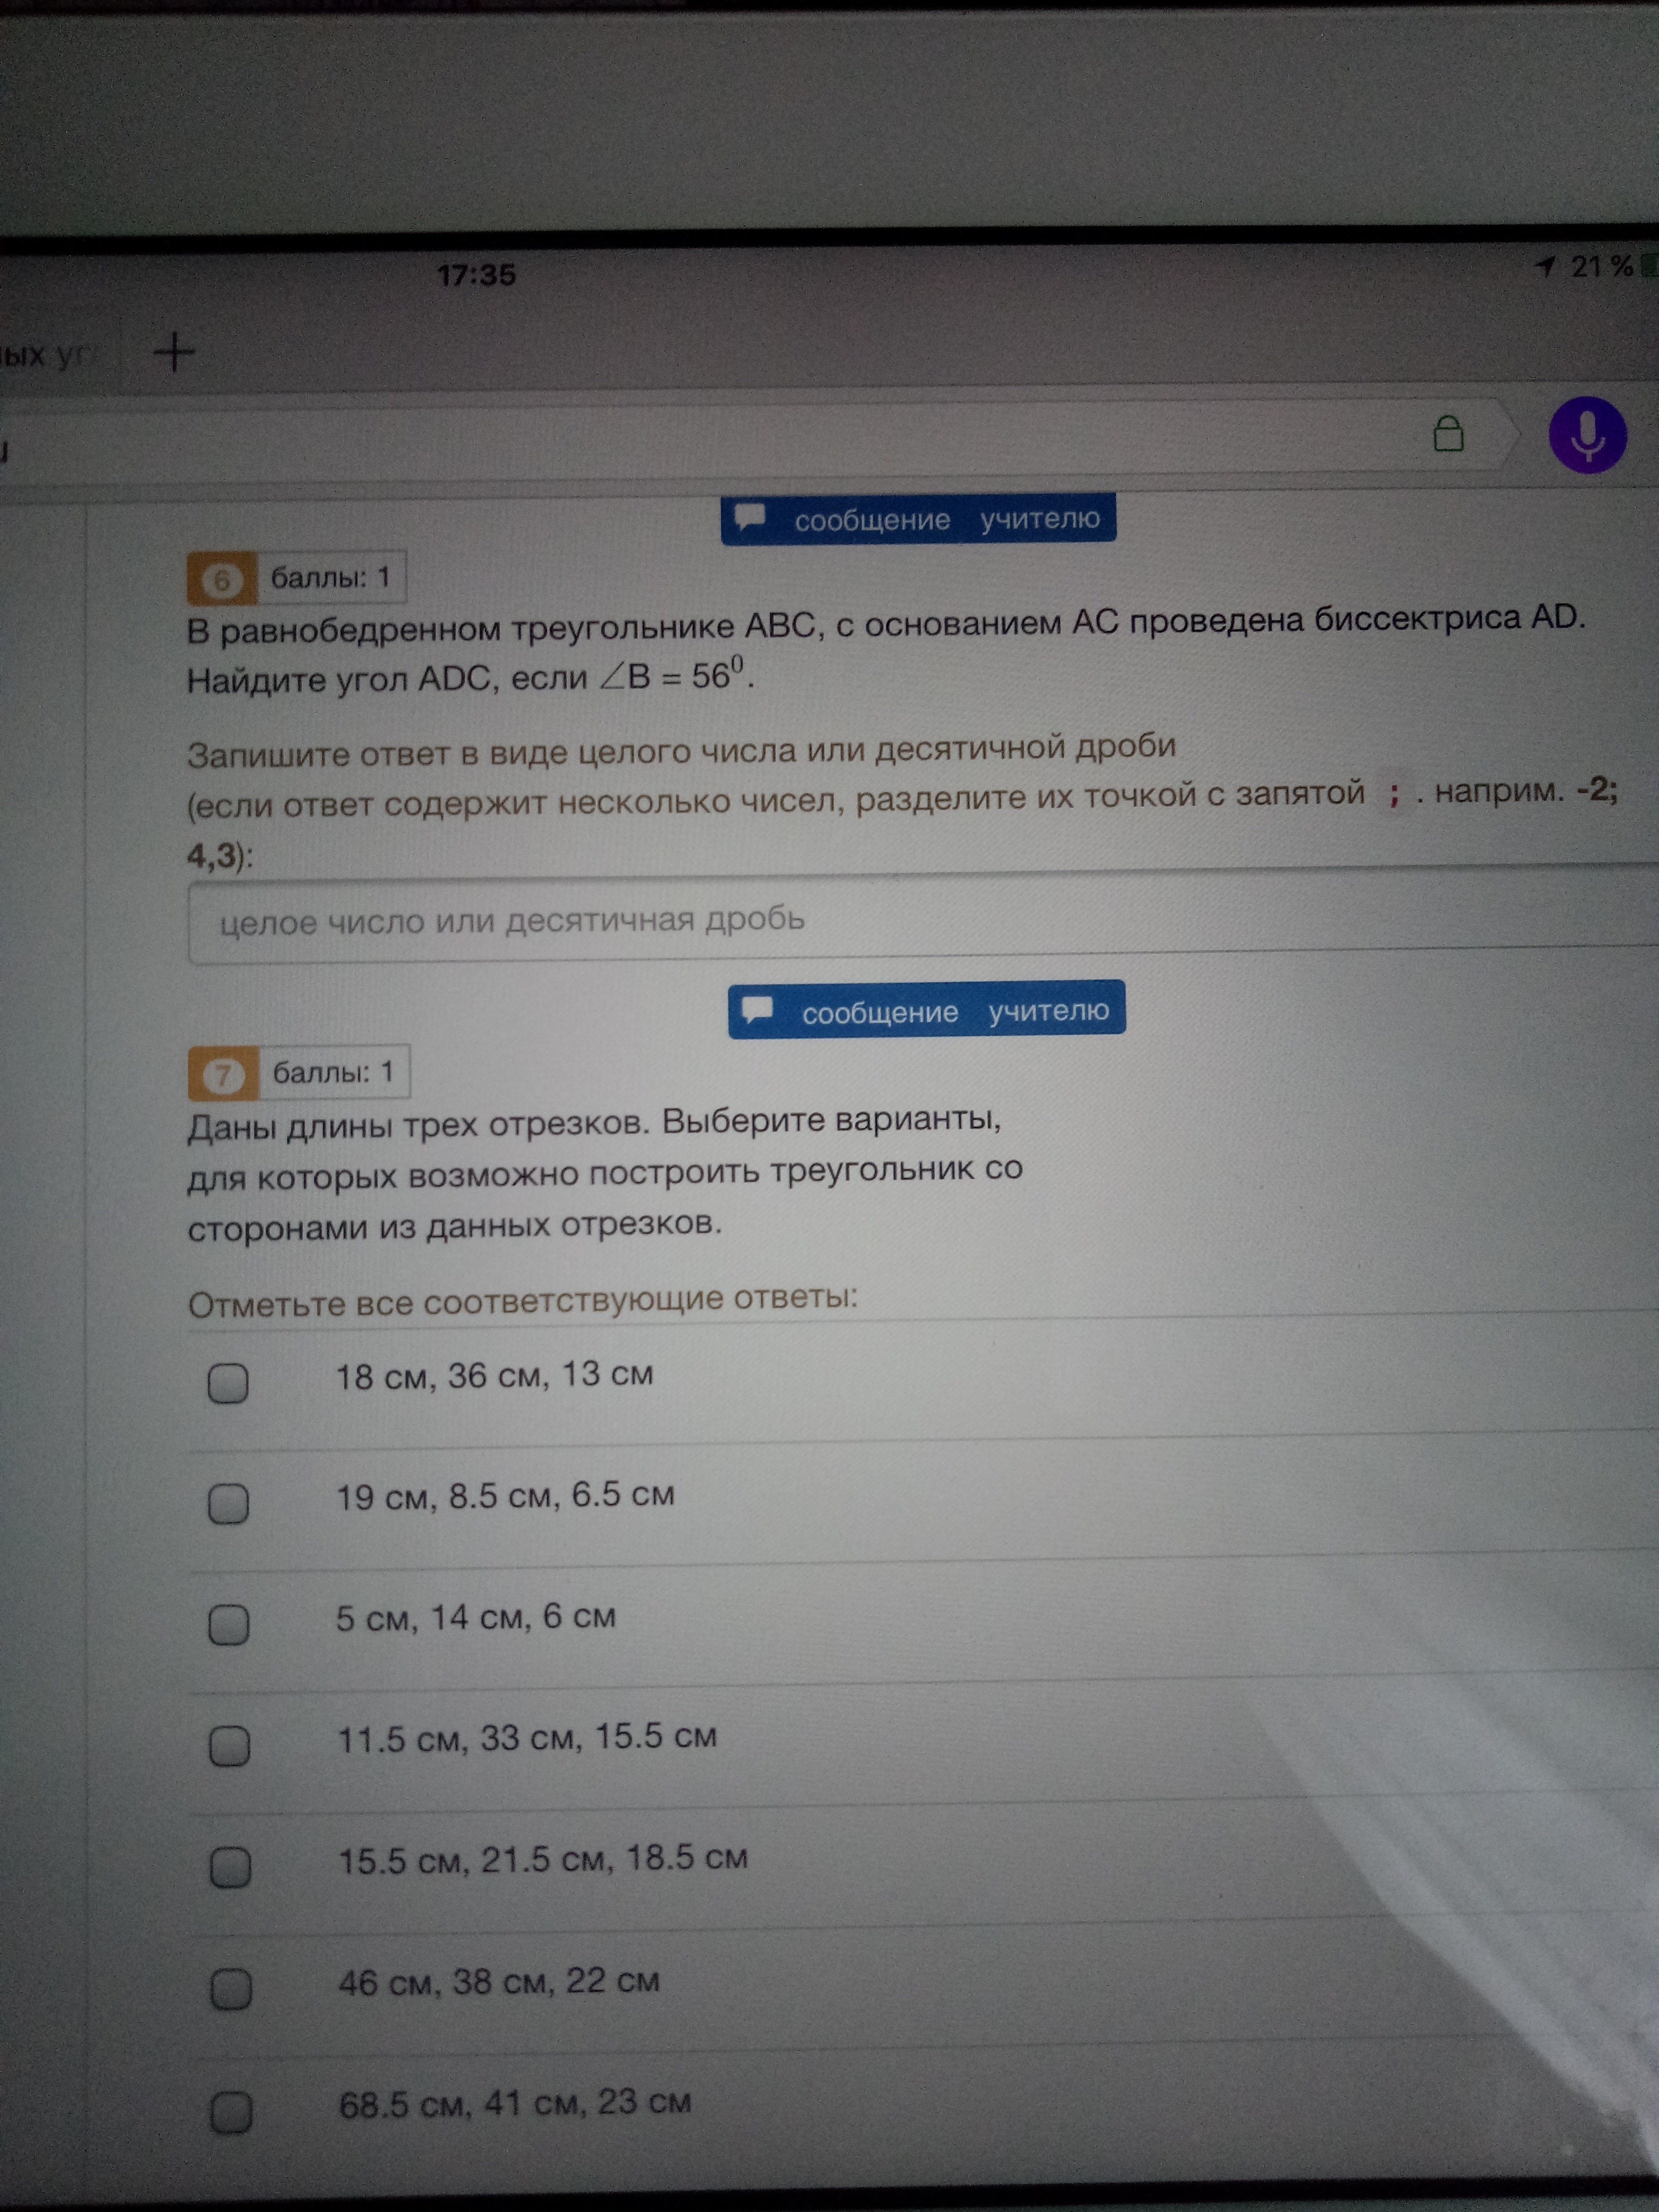Viewport: 1659px width, 2212px height.
Task: Click 'сообщение учителю' button above question 6
Action: pyautogui.click(x=918, y=519)
